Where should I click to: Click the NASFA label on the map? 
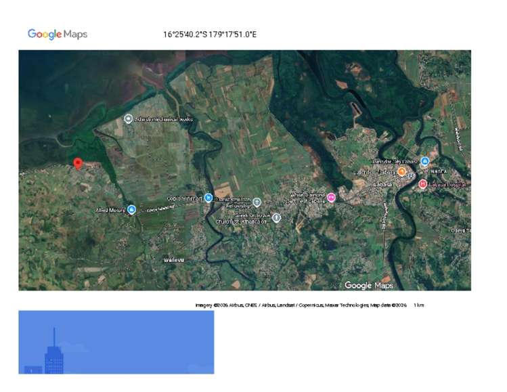[439, 171]
